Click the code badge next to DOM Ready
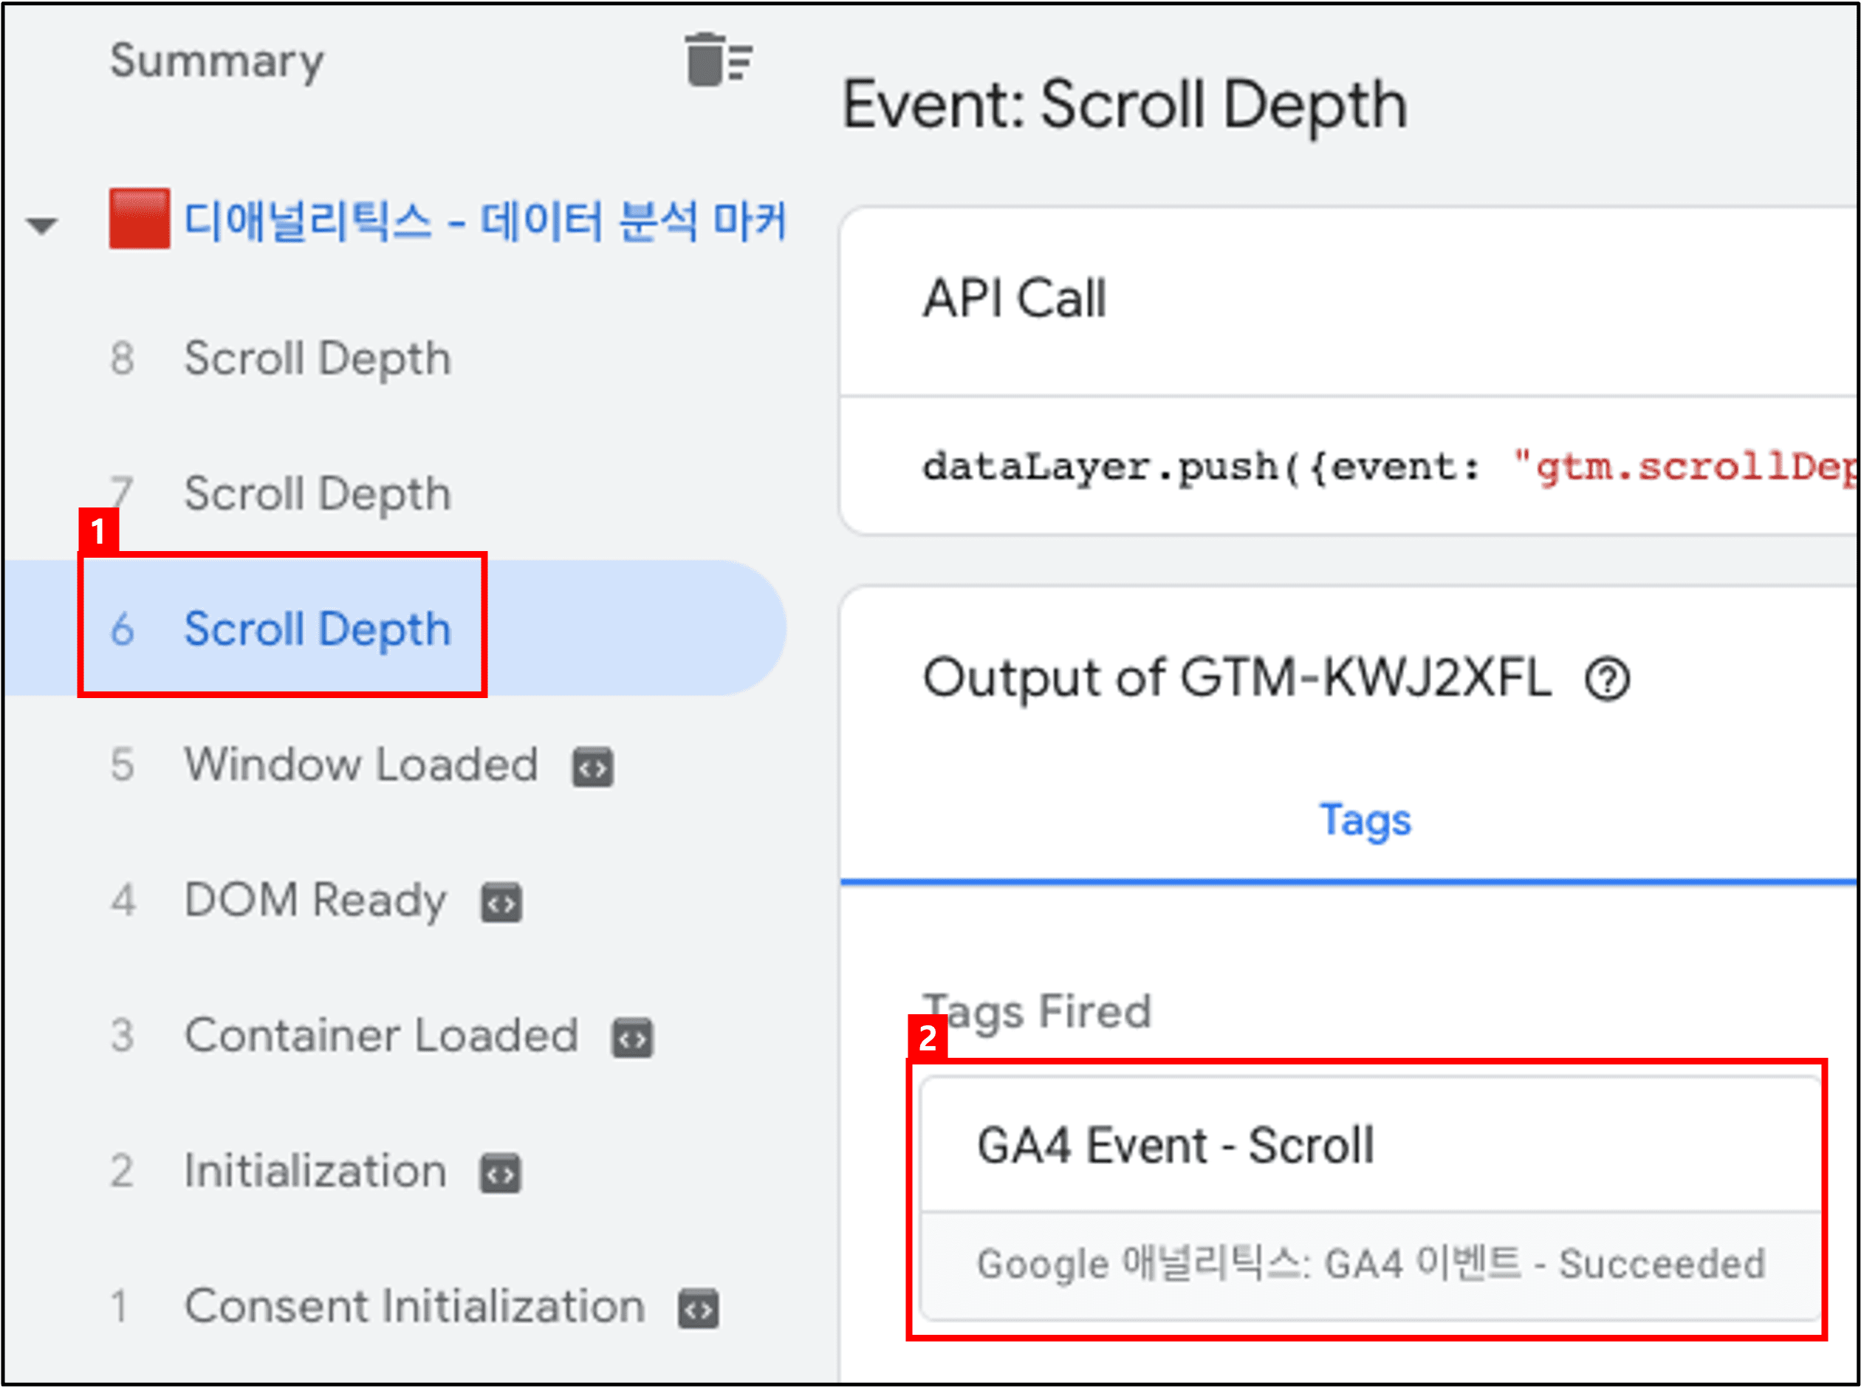The height and width of the screenshot is (1388, 1861). coord(501,903)
